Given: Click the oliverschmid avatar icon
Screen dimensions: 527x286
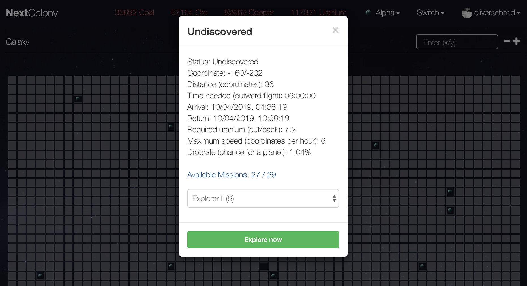Looking at the screenshot, I should point(467,13).
